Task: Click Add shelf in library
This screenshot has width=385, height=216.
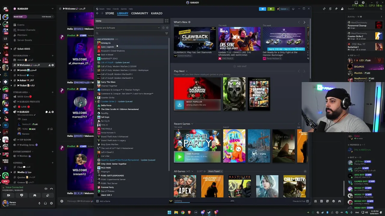Action: point(240,66)
